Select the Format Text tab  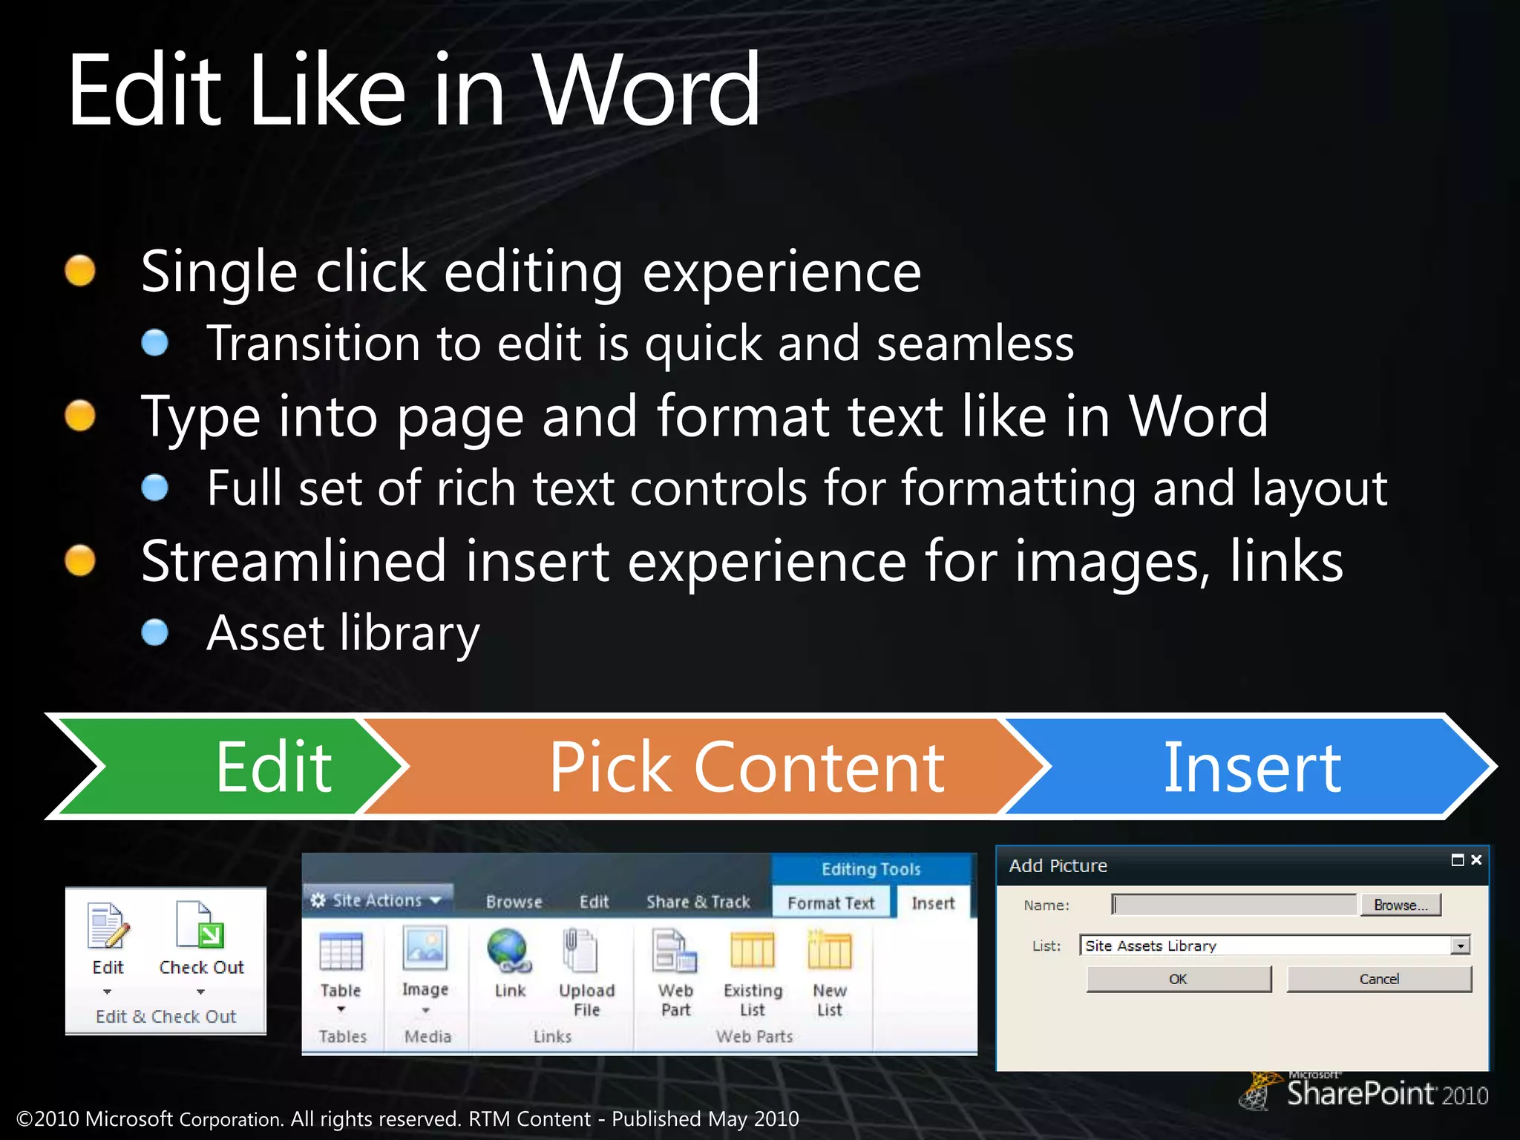[831, 902]
